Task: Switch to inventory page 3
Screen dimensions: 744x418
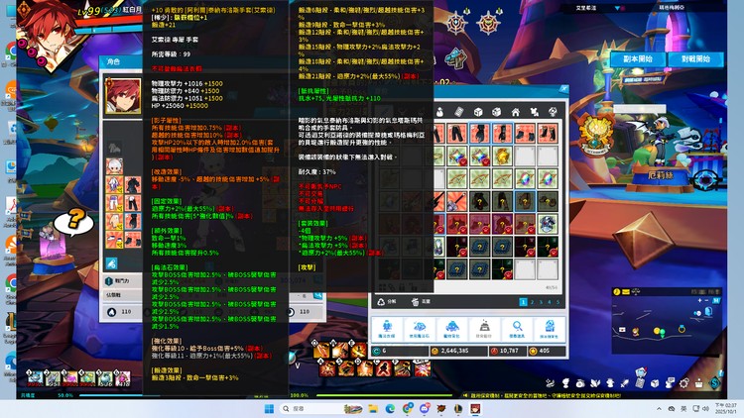Action: 541,302
